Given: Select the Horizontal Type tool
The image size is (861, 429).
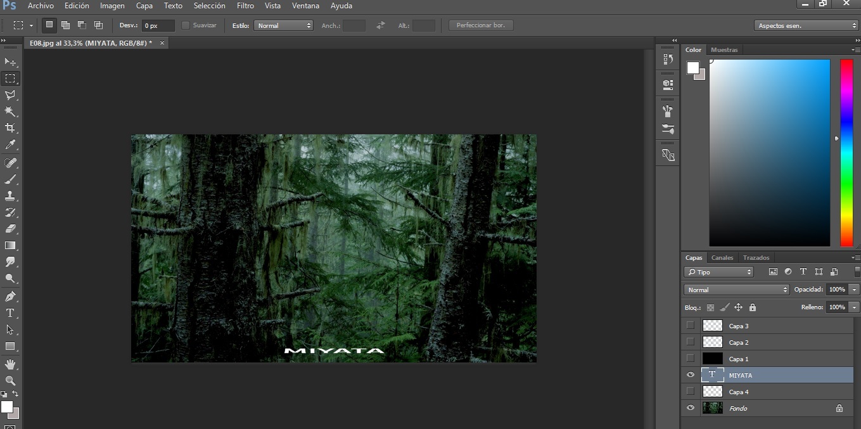Looking at the screenshot, I should click(10, 313).
